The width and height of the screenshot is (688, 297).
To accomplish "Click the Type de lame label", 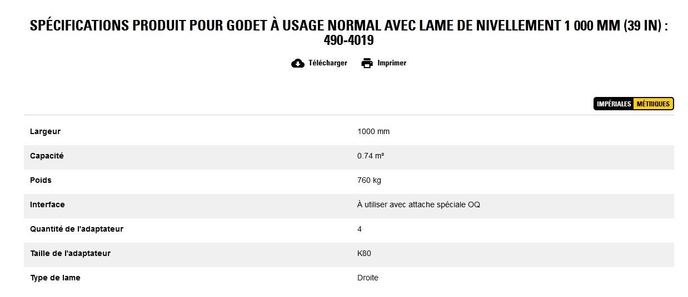I will pos(55,278).
